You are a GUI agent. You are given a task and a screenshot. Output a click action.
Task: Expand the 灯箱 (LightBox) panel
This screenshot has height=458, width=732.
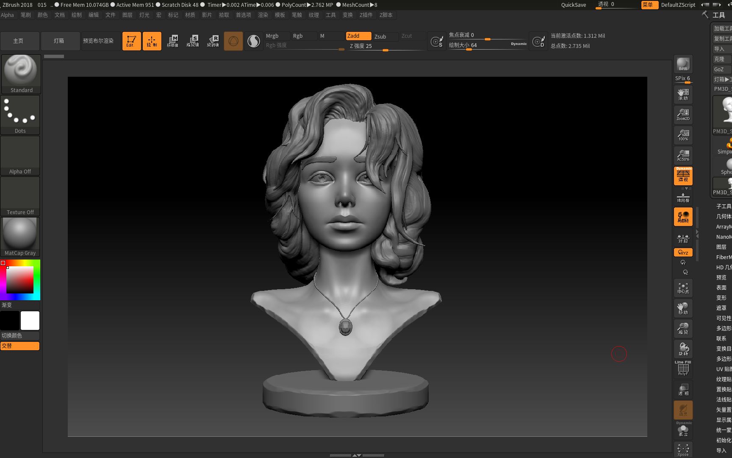pos(60,41)
